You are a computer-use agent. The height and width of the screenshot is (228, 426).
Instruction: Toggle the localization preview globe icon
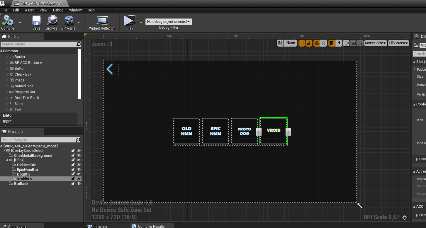(280, 43)
